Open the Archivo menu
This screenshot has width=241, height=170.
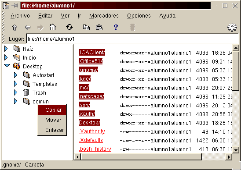tap(20, 16)
